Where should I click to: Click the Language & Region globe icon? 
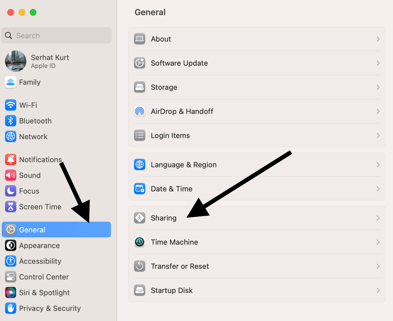click(x=140, y=165)
